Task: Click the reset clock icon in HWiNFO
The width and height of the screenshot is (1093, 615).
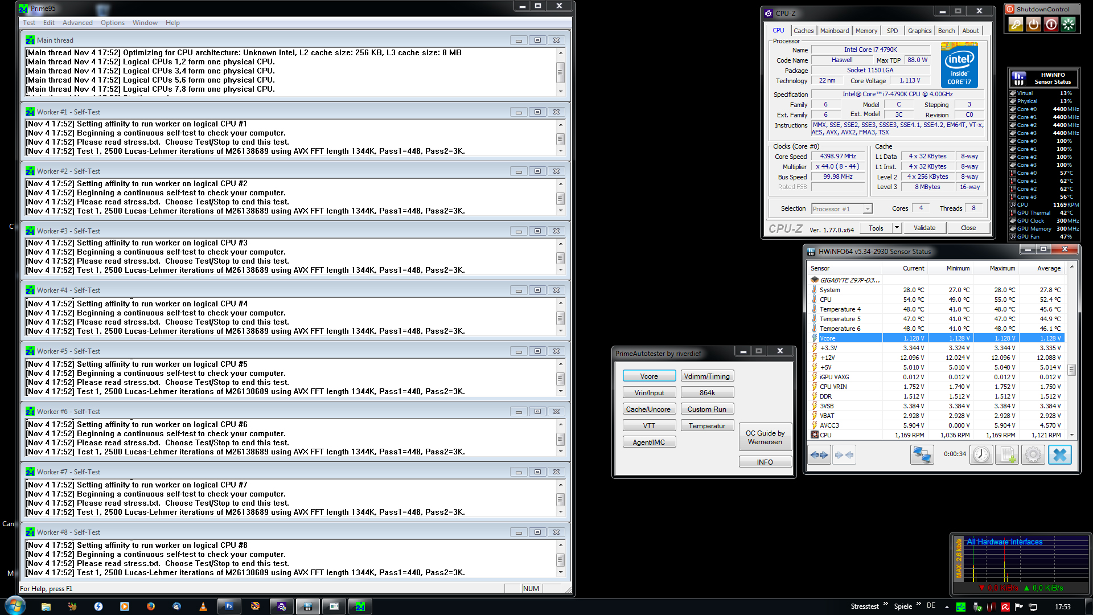Action: pyautogui.click(x=981, y=455)
